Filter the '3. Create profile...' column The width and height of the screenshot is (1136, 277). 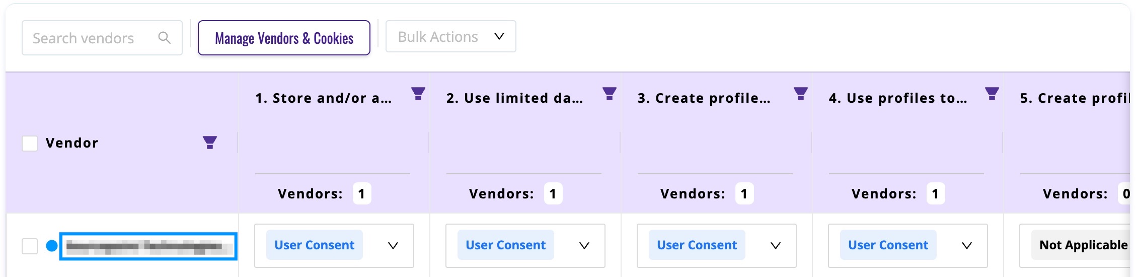point(801,94)
